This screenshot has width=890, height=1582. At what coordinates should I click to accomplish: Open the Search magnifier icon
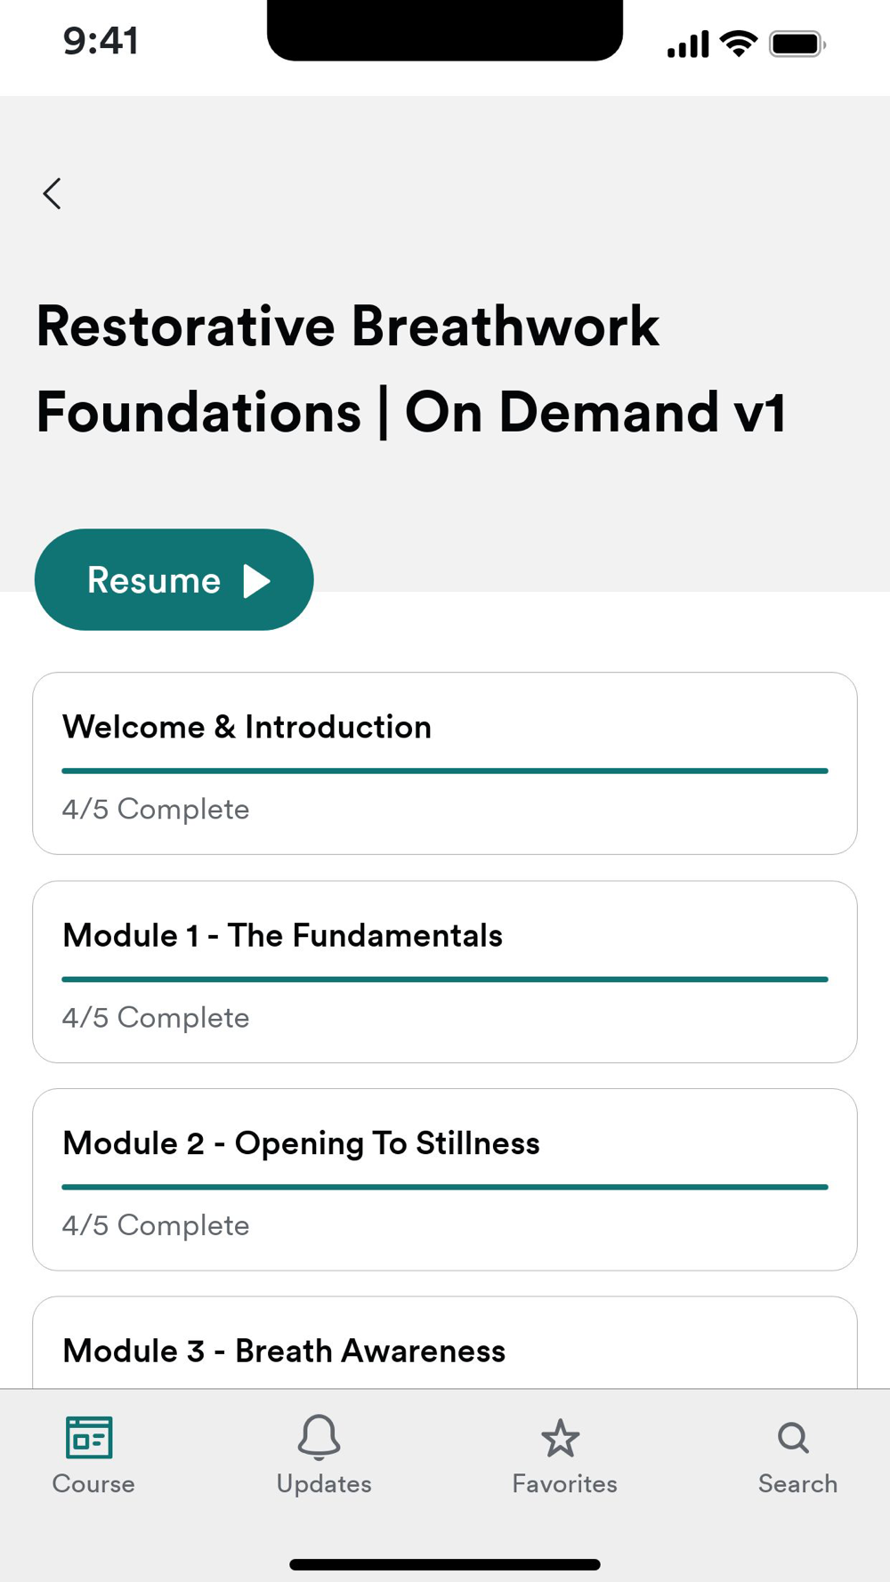[793, 1437]
